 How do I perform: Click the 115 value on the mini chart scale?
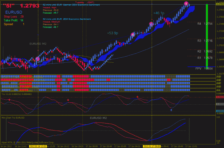(x=218, y=117)
